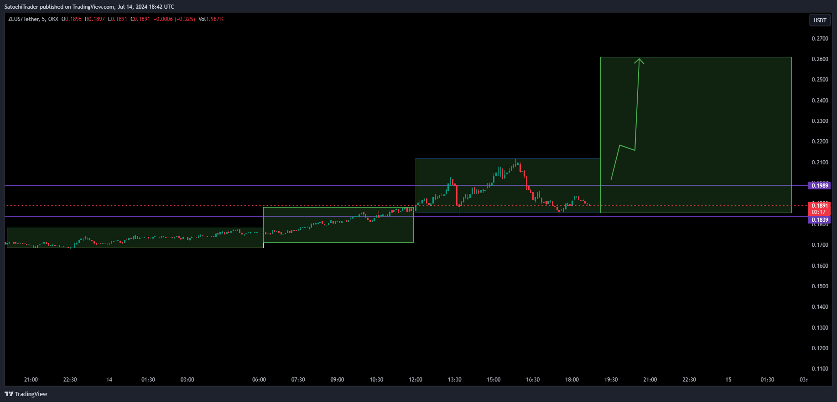
Task: Click the 0.1300 price axis label
Action: click(x=820, y=328)
